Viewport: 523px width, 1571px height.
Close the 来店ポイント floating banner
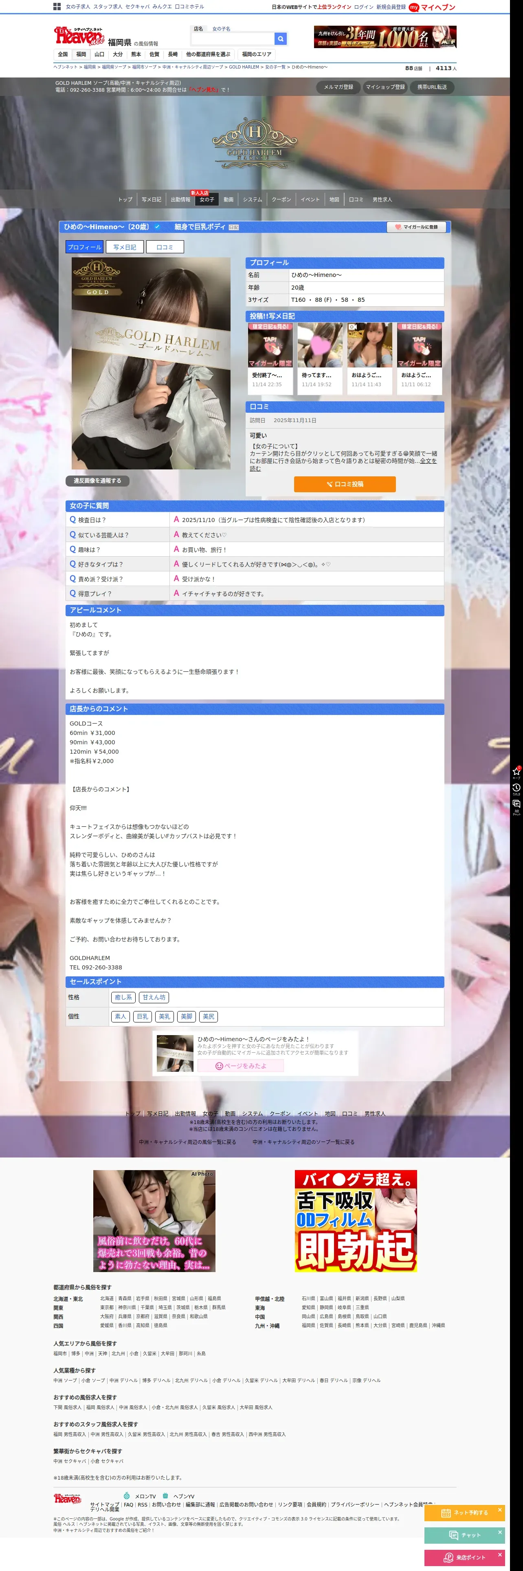[x=499, y=1555]
